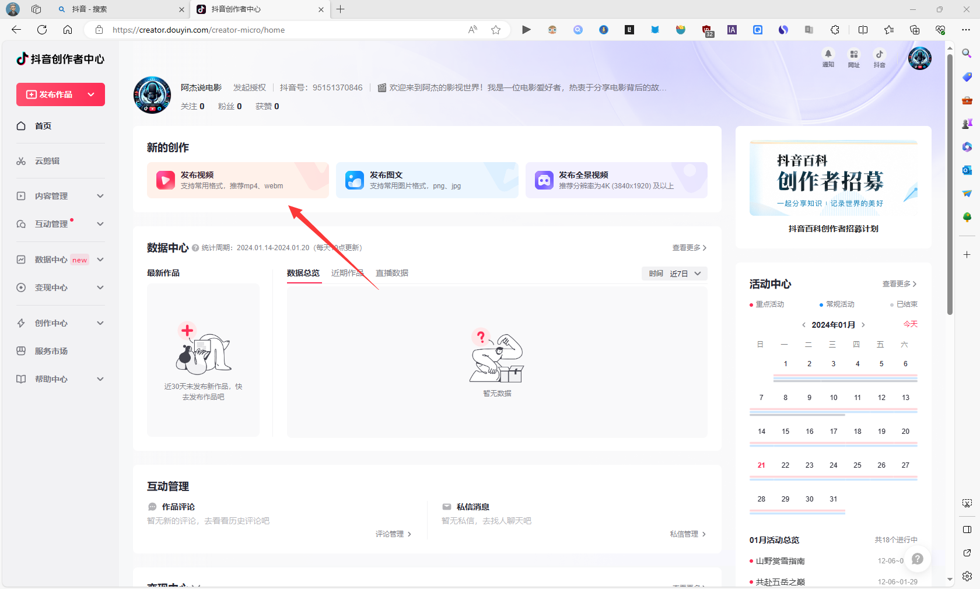
Task: Go to next month in calendar
Action: [863, 325]
